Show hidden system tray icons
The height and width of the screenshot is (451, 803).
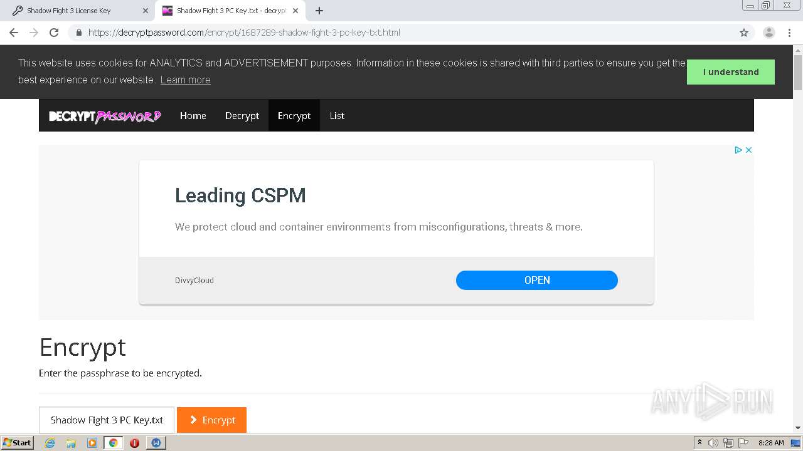click(x=699, y=443)
